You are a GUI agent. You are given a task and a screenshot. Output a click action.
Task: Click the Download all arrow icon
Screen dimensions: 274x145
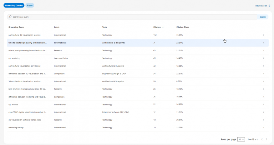pyautogui.click(x=269, y=6)
